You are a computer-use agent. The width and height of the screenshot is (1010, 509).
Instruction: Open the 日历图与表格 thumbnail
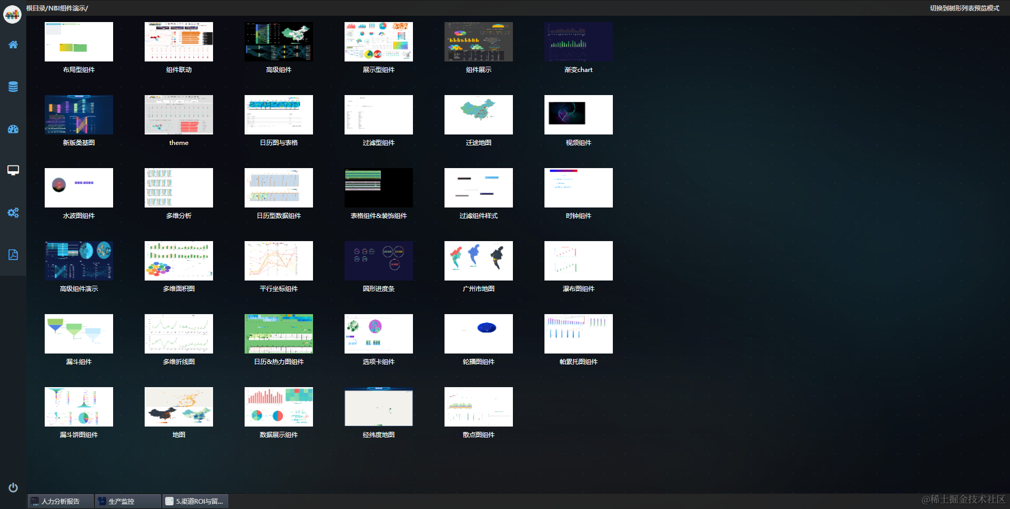[279, 115]
